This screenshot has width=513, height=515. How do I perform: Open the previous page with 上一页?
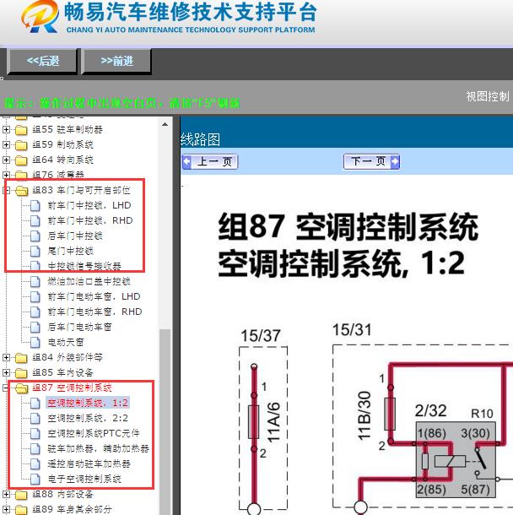(x=210, y=161)
